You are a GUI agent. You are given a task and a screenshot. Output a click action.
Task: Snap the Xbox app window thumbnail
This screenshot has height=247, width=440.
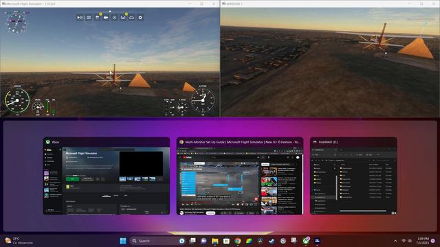107,176
